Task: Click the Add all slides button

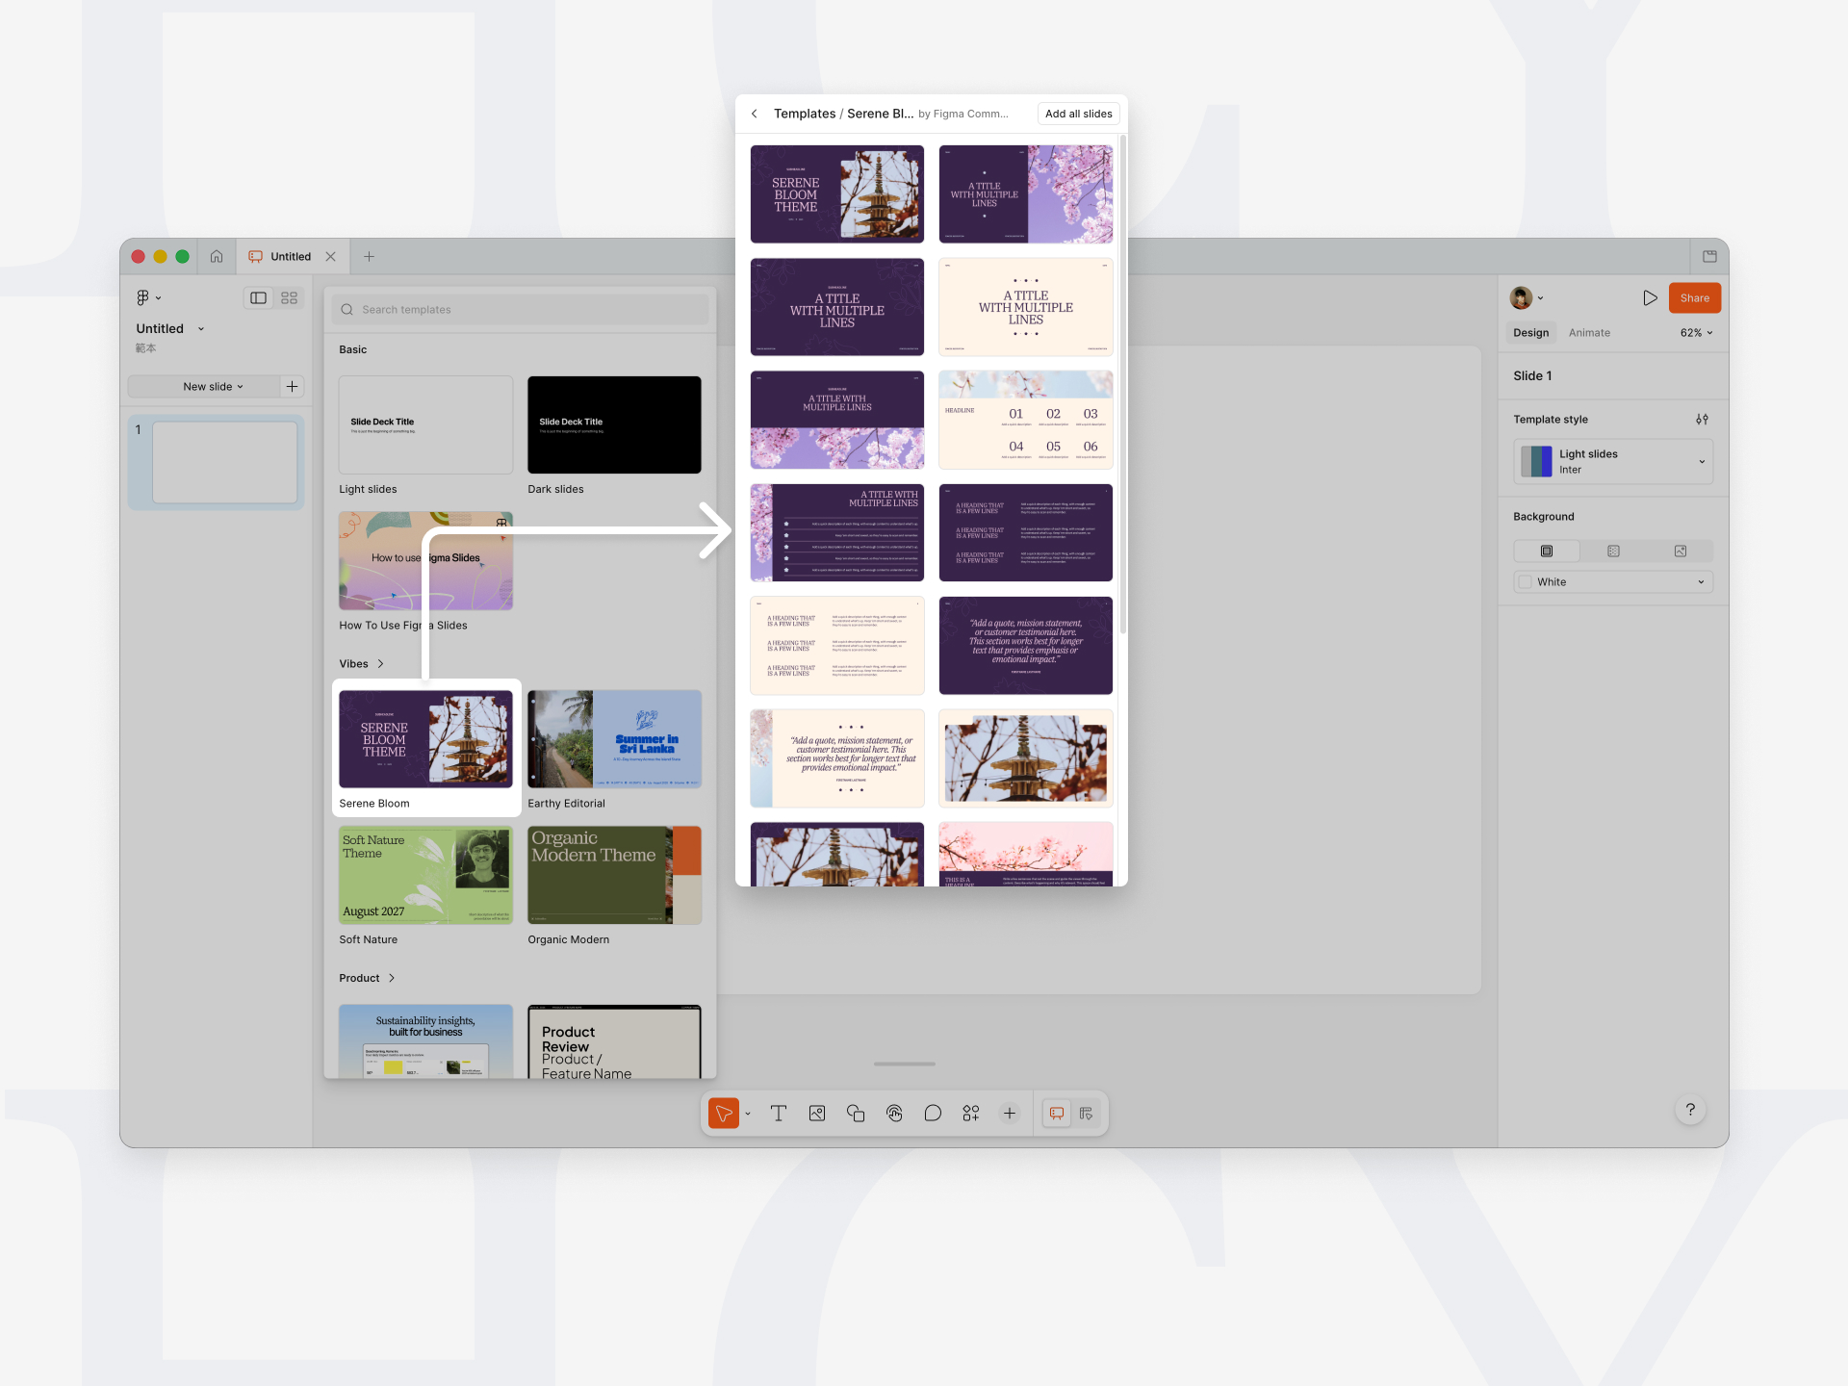Action: pos(1078,114)
